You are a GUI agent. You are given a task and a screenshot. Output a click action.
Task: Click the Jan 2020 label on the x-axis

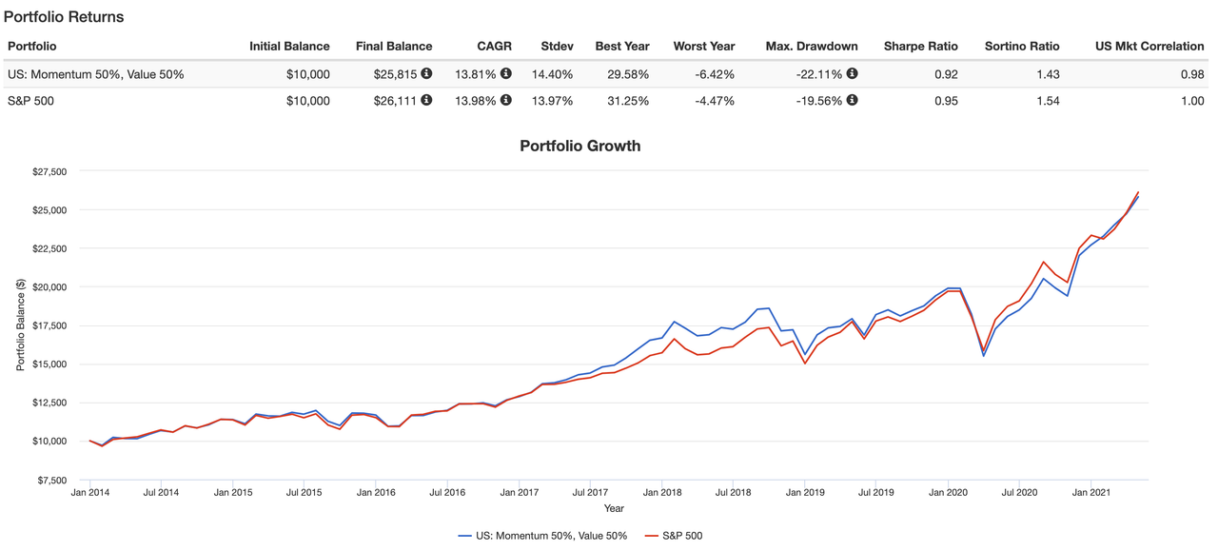coord(948,493)
